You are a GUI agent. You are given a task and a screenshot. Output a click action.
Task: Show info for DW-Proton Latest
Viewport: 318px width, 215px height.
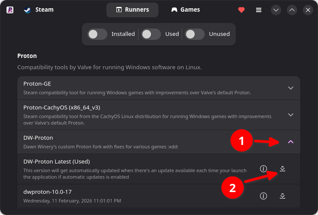(263, 169)
